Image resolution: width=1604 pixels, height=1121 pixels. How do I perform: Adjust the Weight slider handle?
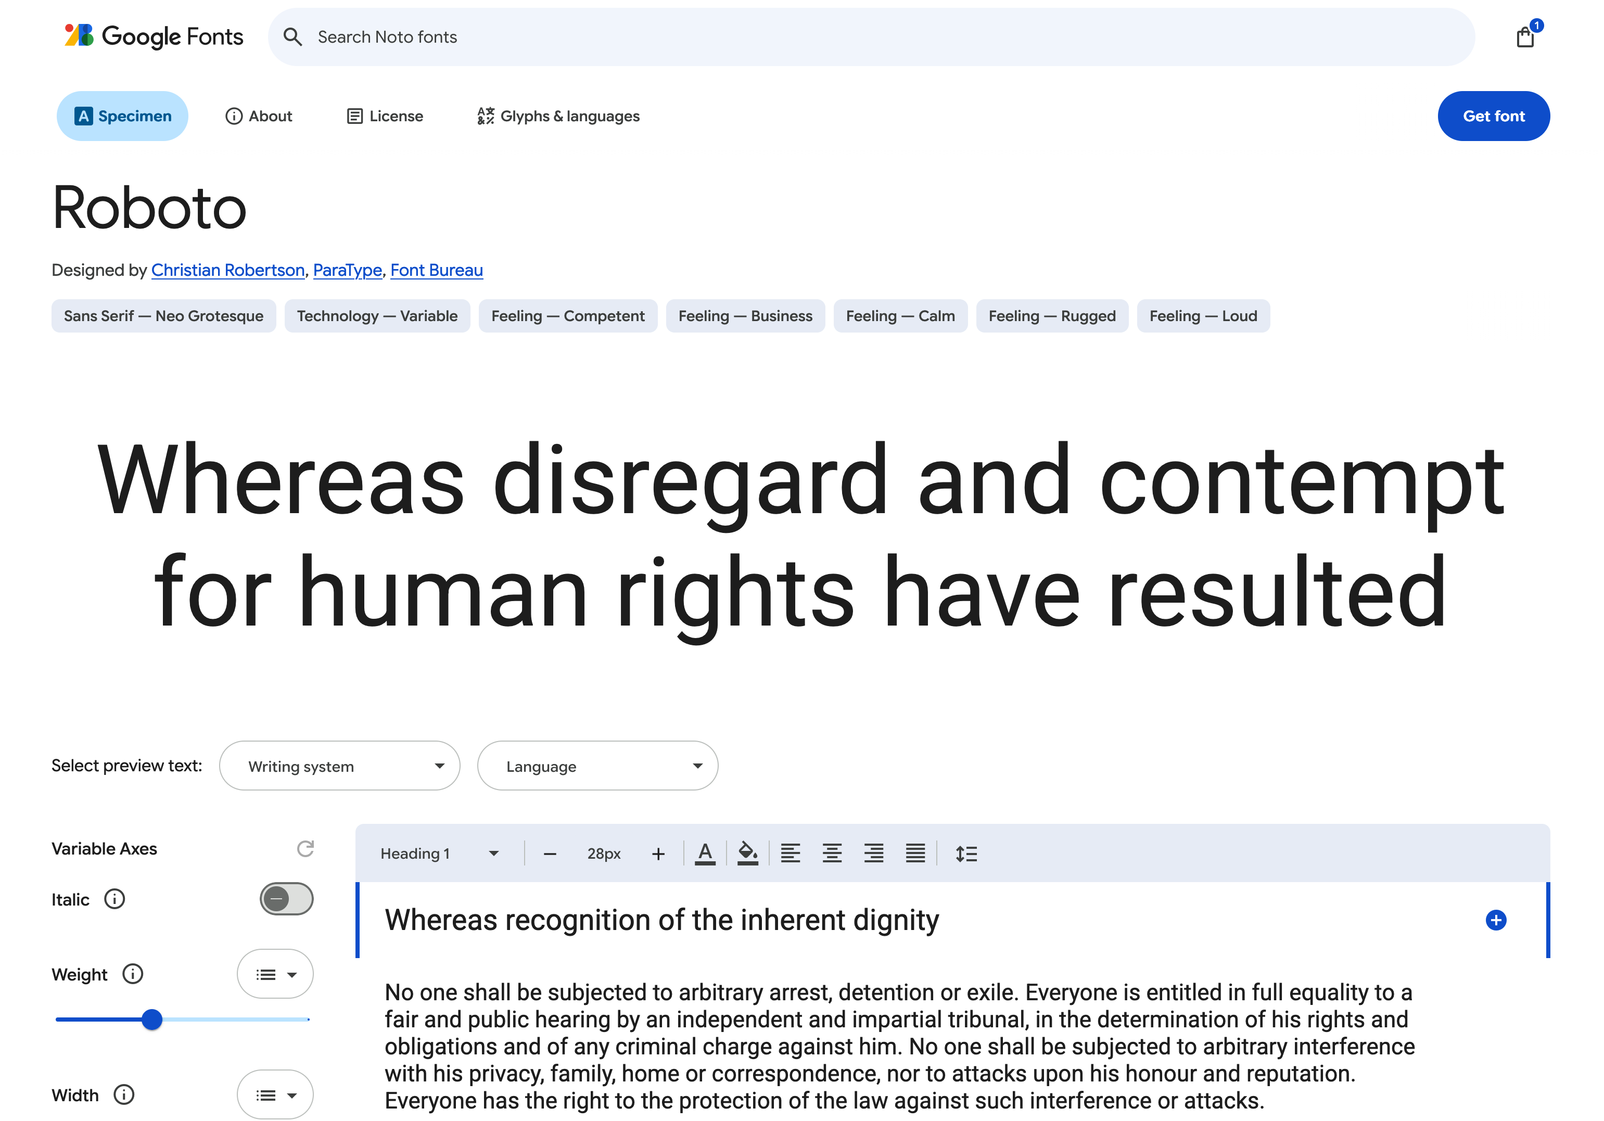click(151, 1020)
